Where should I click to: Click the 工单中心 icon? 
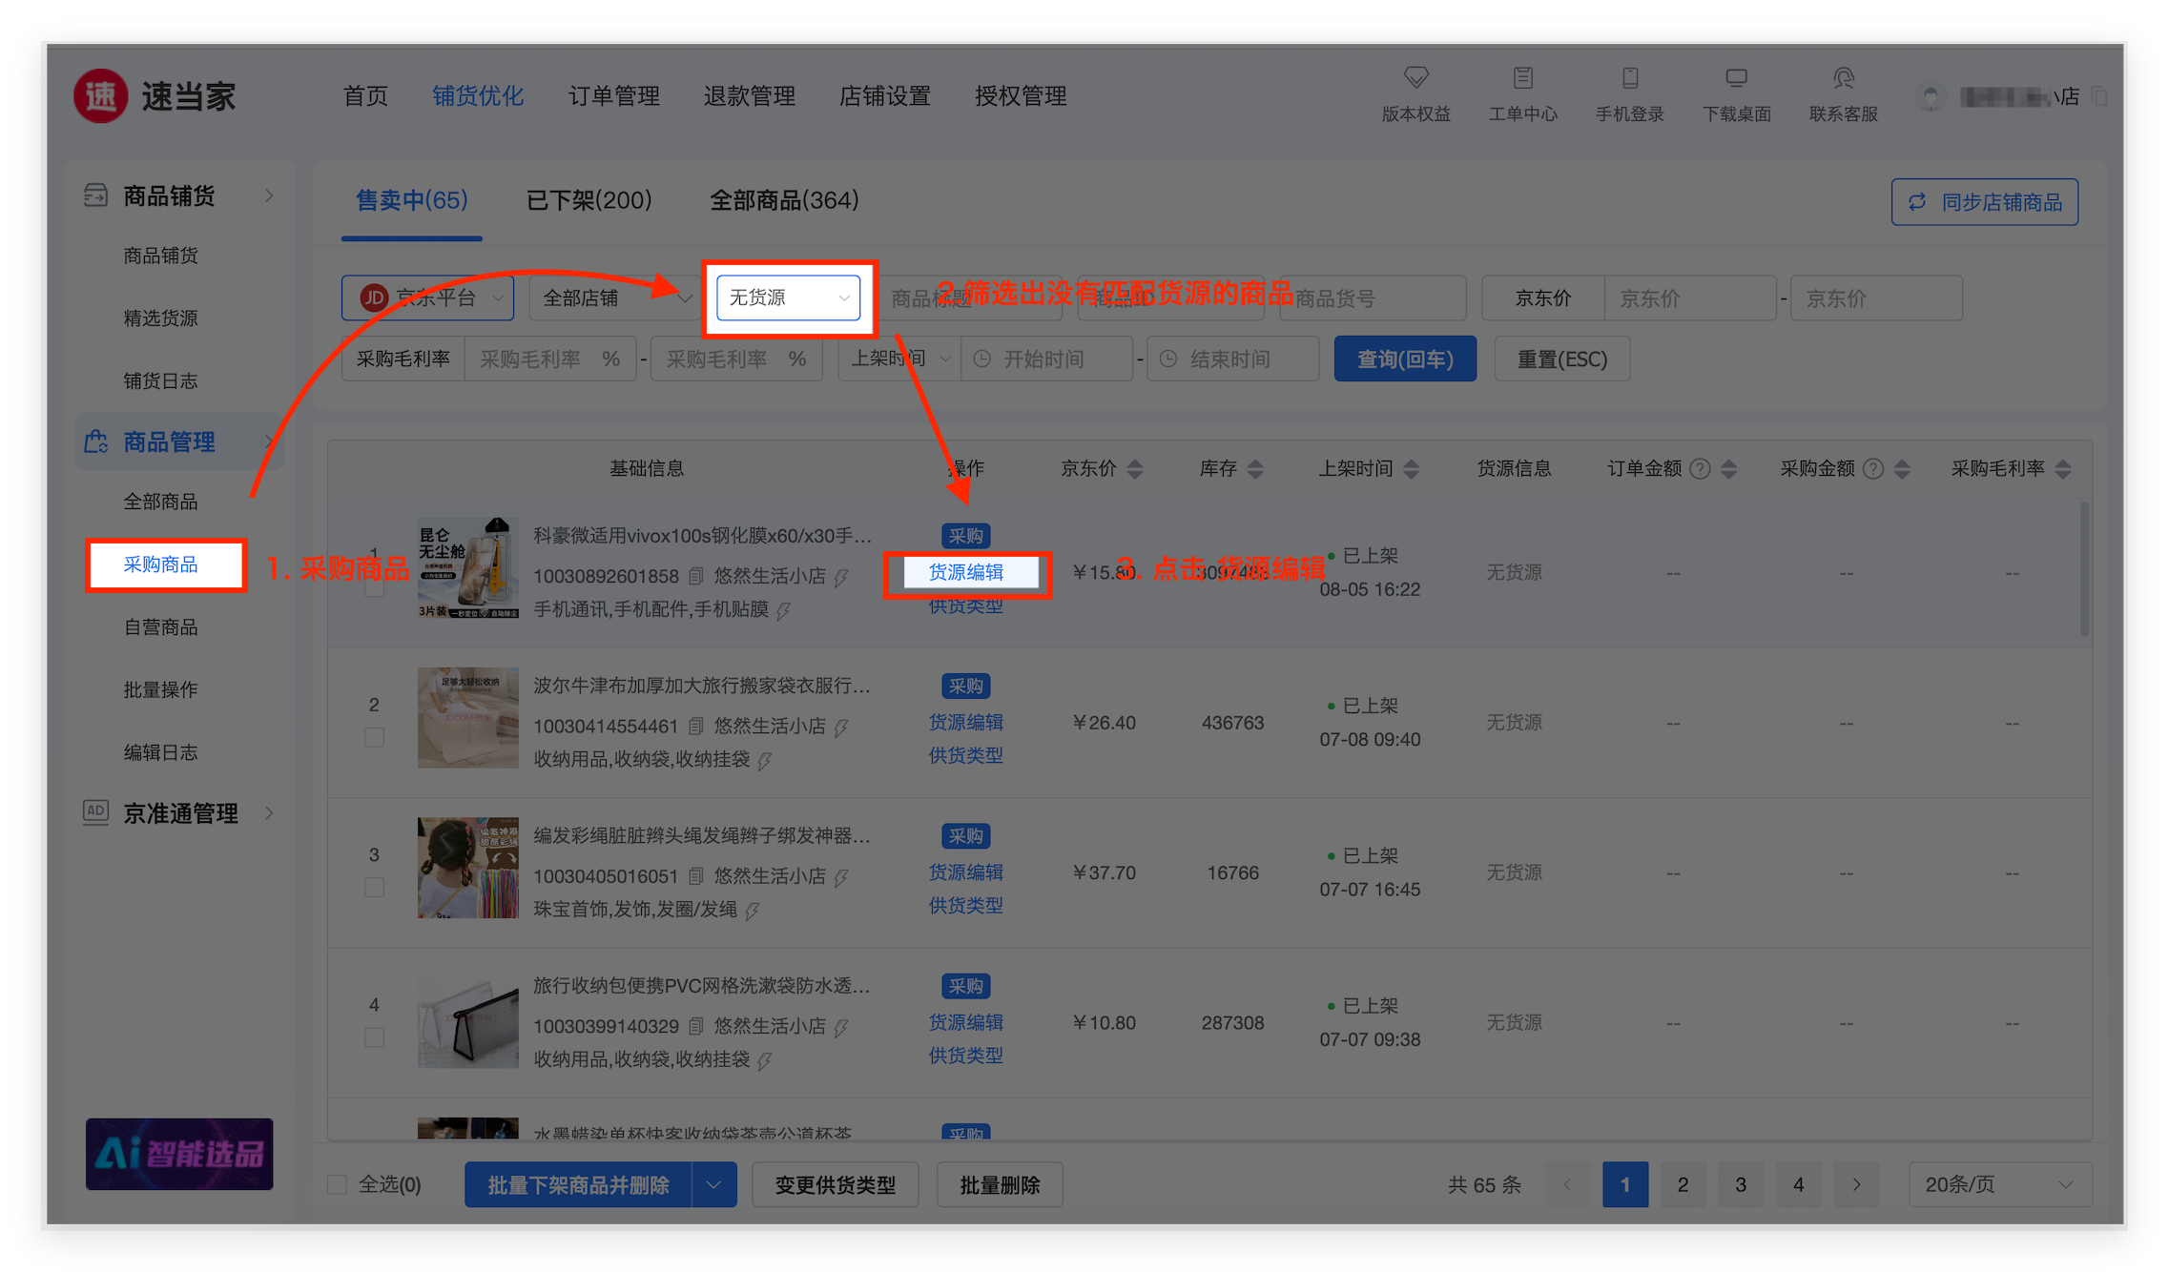tap(1522, 78)
